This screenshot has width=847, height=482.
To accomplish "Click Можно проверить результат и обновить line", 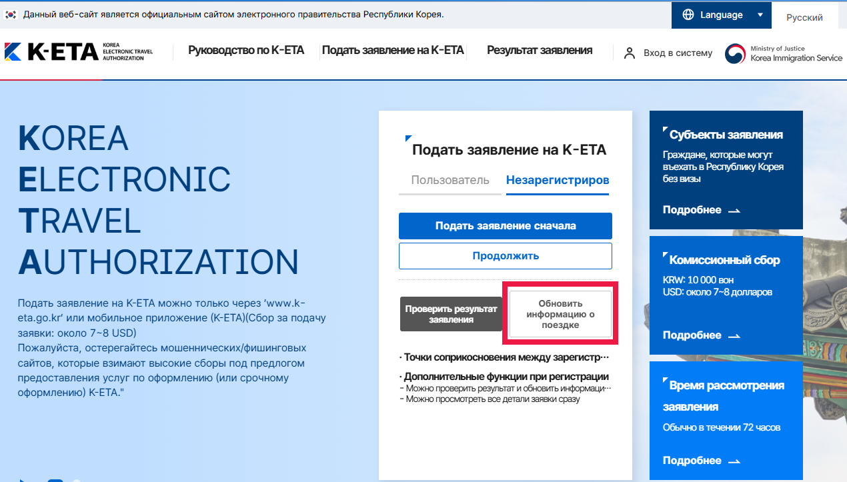I will click(506, 388).
